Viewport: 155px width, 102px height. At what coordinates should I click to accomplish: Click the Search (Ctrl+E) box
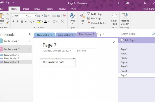pos(136,34)
